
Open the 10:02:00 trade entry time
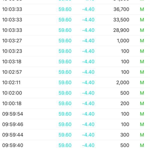pyautogui.click(x=12, y=93)
